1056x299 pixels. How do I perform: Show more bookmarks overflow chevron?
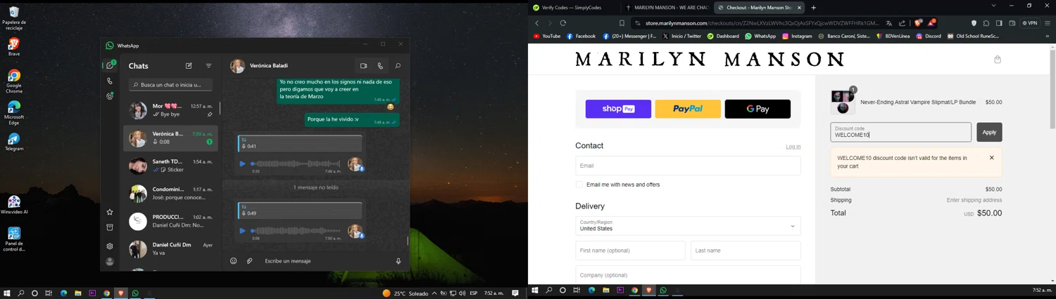coord(1047,36)
